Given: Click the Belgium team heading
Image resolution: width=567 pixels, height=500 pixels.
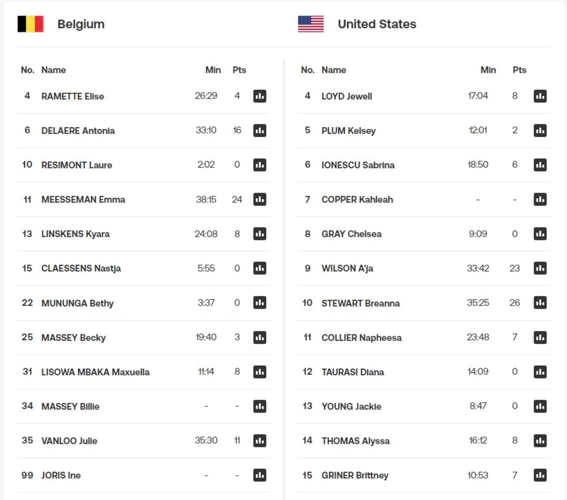Looking at the screenshot, I should click(81, 24).
